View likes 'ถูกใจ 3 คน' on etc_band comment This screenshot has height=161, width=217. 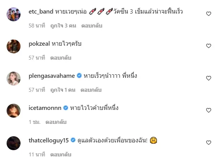(x=63, y=26)
